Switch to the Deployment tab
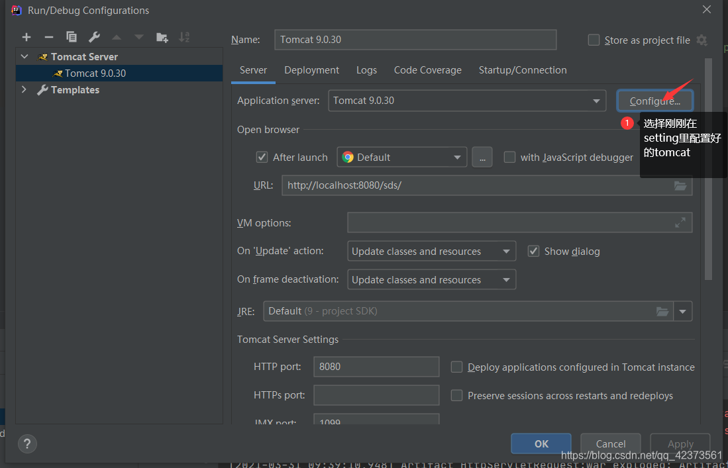This screenshot has height=468, width=728. click(311, 70)
